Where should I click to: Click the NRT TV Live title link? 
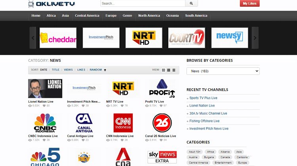click(114, 101)
